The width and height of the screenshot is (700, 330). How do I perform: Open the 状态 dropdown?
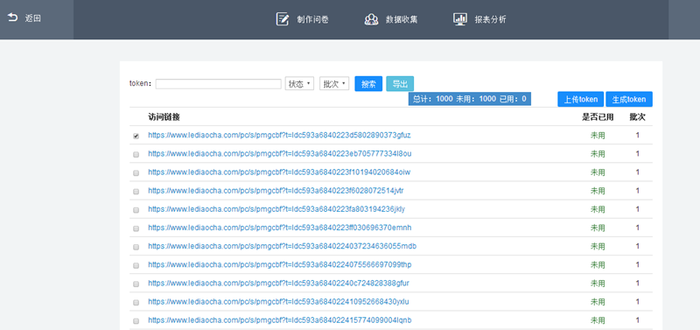coord(299,84)
